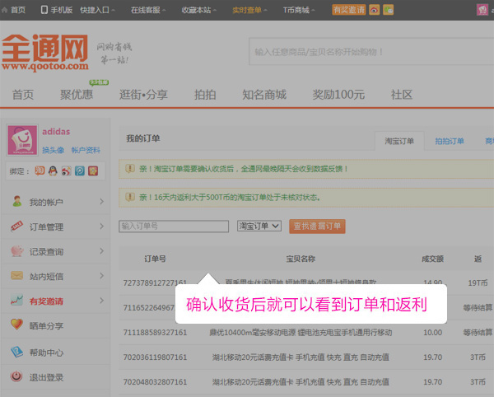Open the 淘宝订单 order type dropdown

259,226
